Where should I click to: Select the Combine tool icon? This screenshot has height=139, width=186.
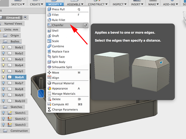49,46
